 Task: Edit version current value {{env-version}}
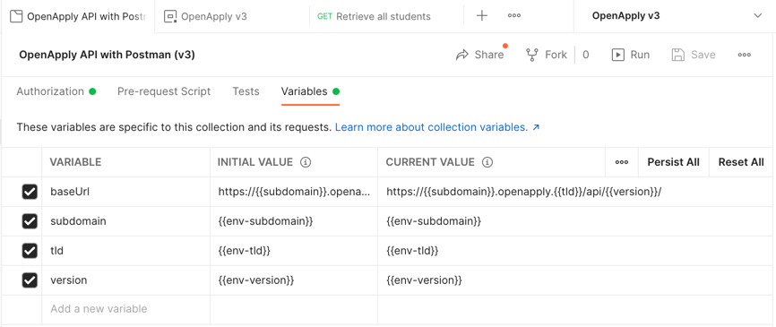click(575, 280)
